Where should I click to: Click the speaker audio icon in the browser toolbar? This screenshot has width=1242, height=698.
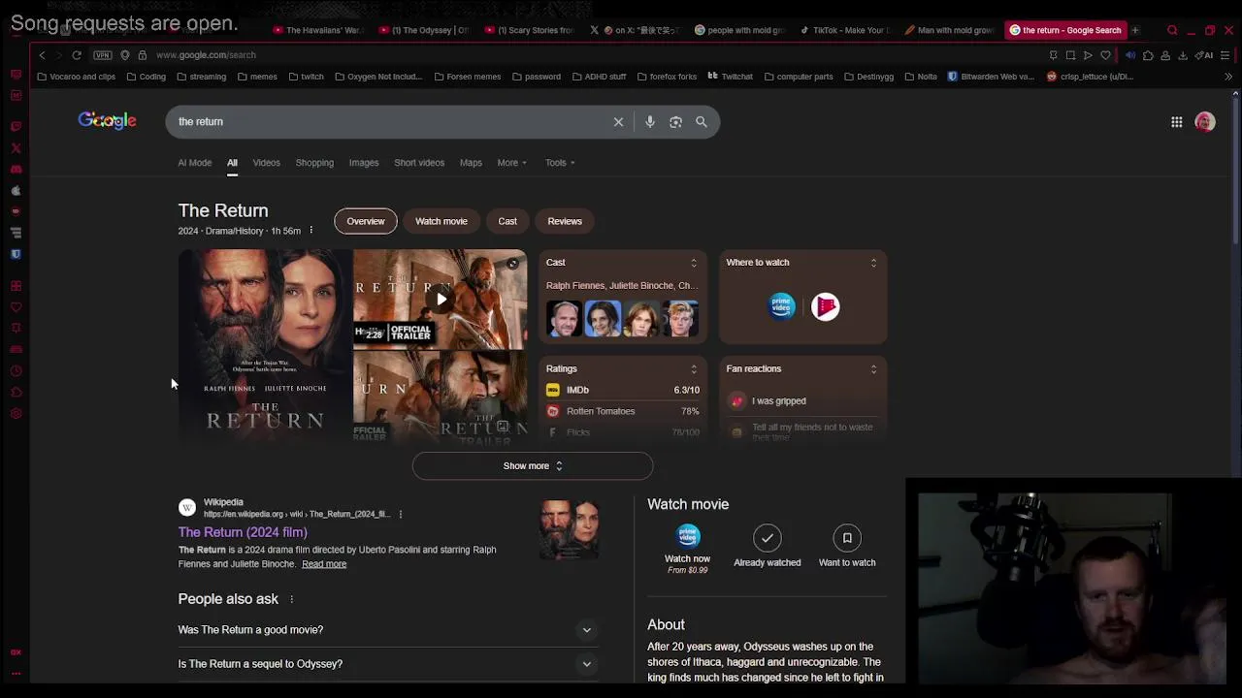1130,55
